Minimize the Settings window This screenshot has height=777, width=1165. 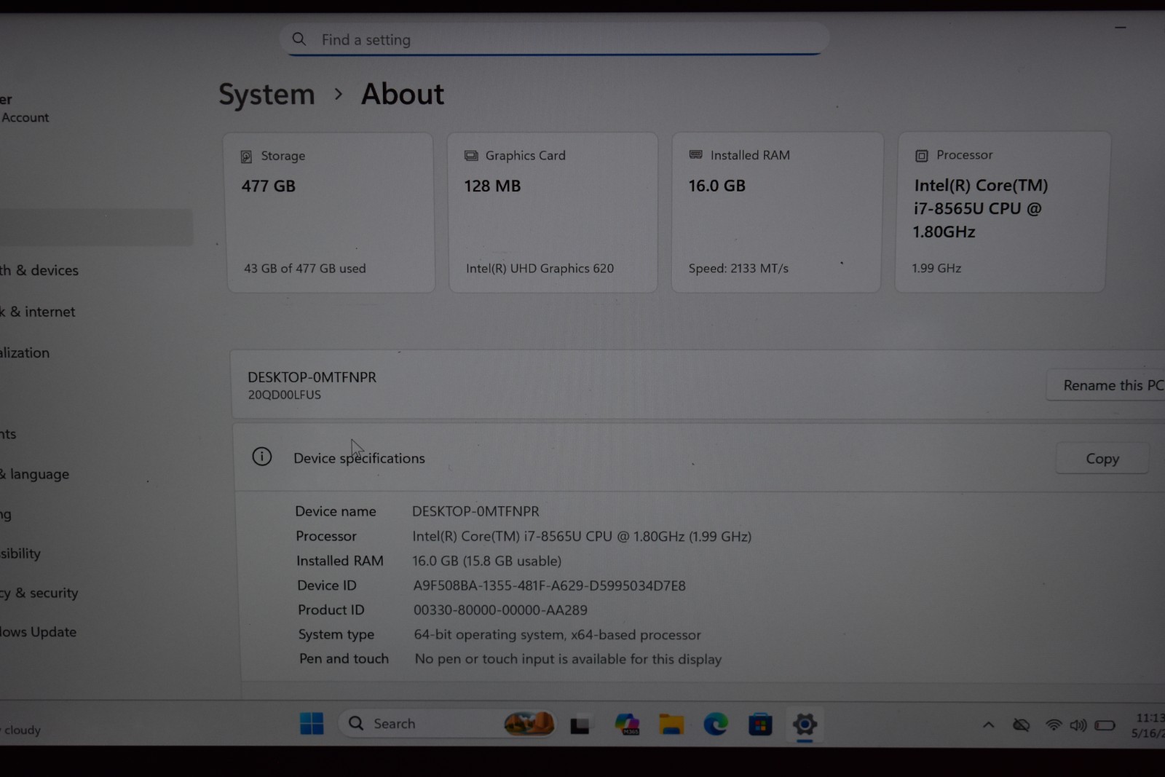pyautogui.click(x=1121, y=28)
